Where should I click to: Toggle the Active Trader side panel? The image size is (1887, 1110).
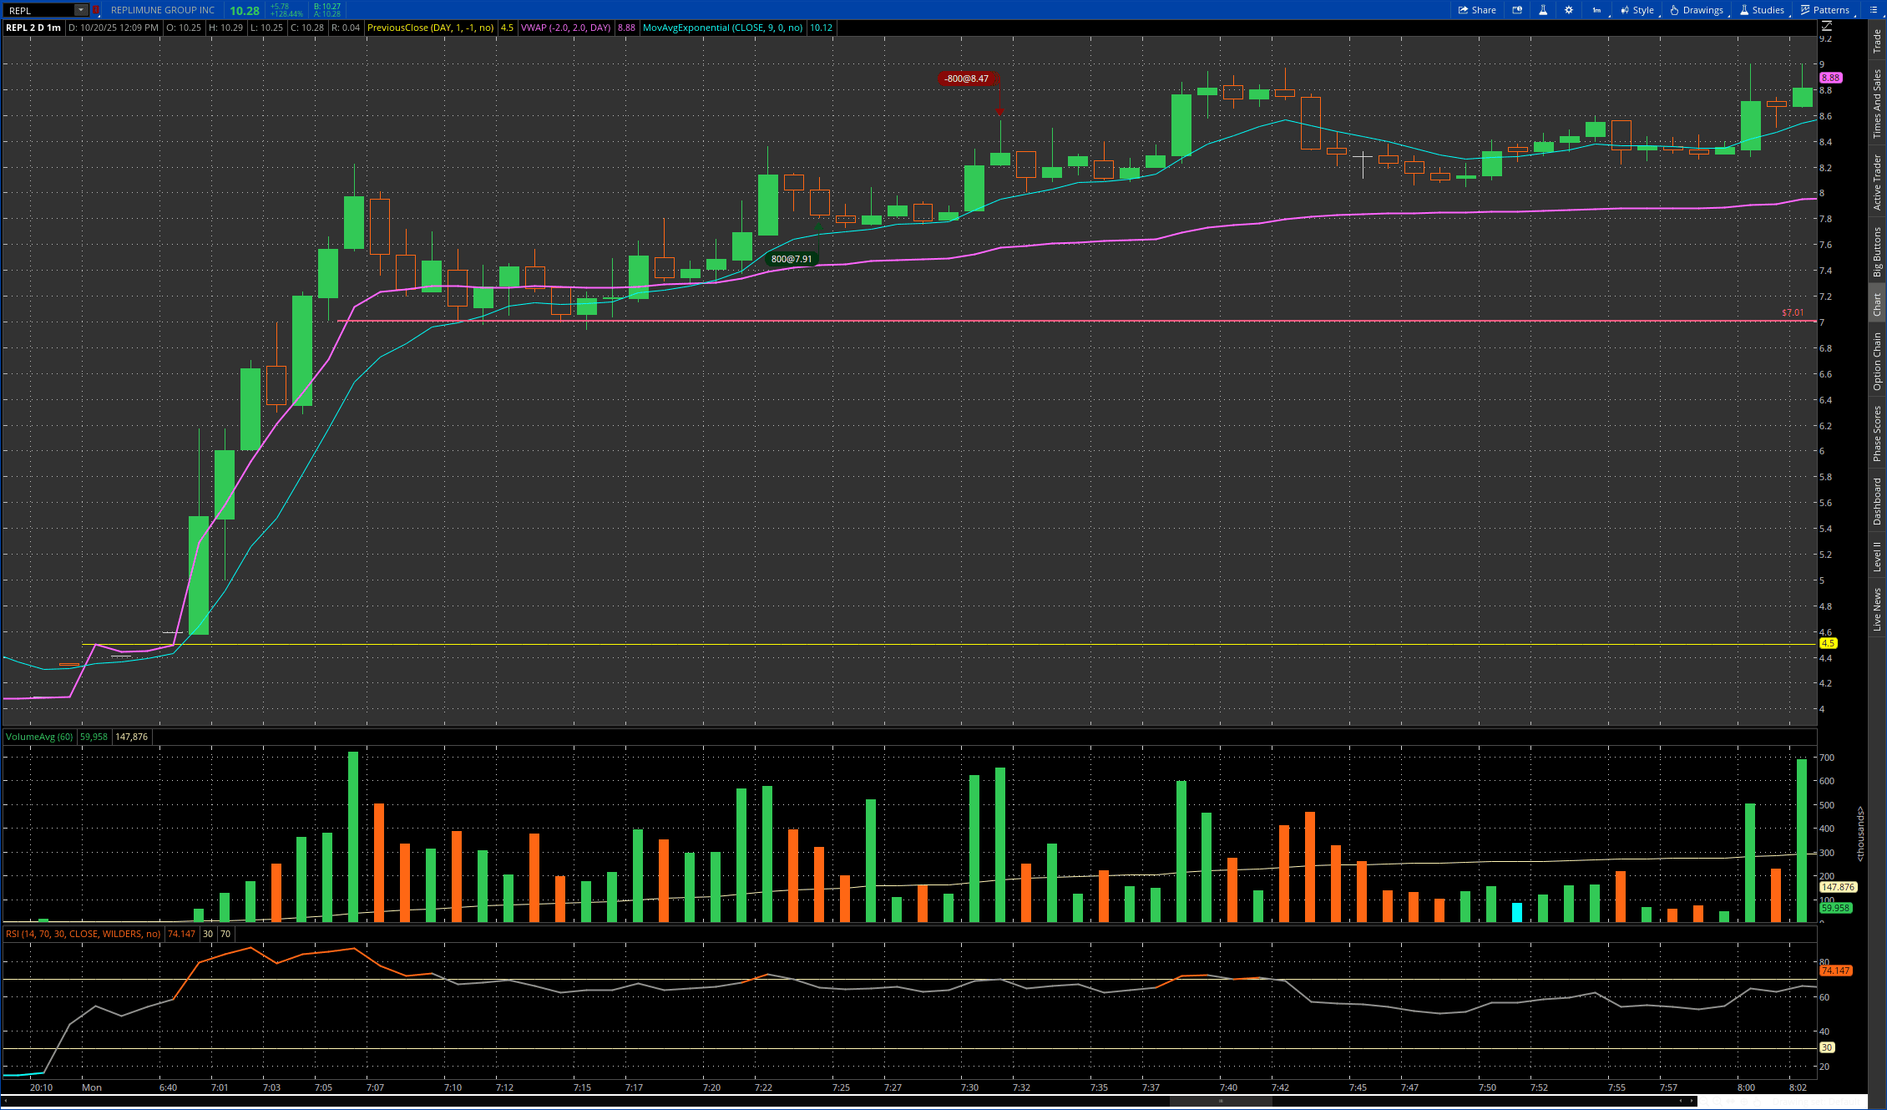pyautogui.click(x=1877, y=182)
